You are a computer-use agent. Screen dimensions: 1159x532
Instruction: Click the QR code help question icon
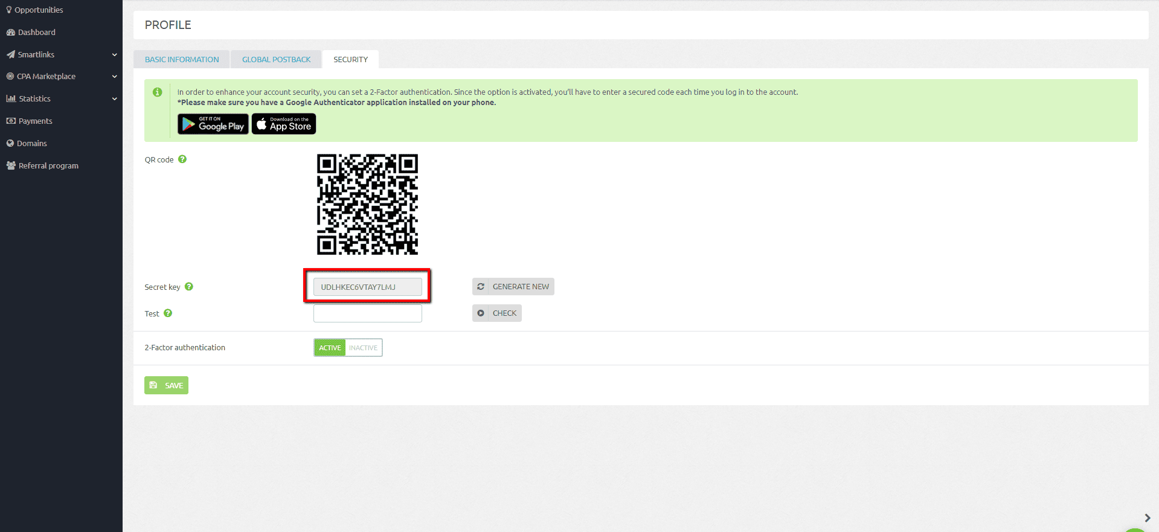[x=182, y=159]
